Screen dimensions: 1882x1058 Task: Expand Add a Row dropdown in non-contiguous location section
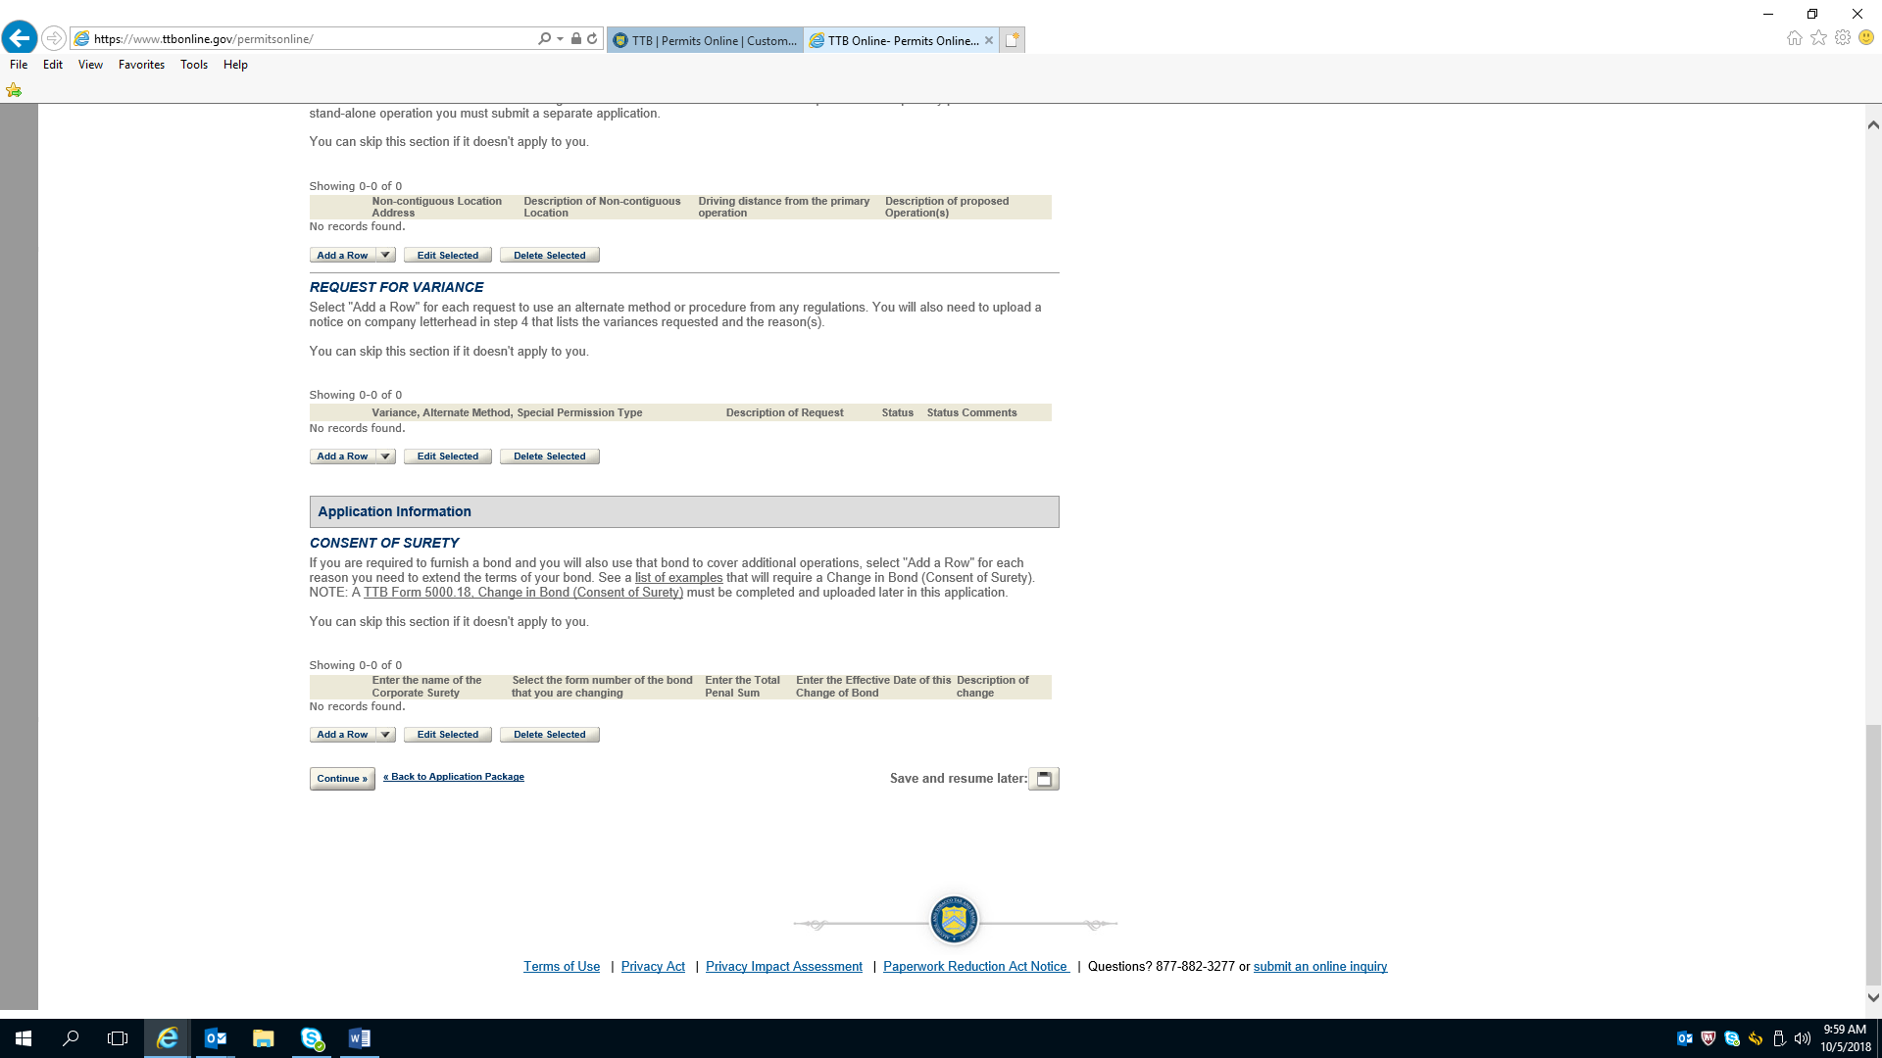(385, 256)
